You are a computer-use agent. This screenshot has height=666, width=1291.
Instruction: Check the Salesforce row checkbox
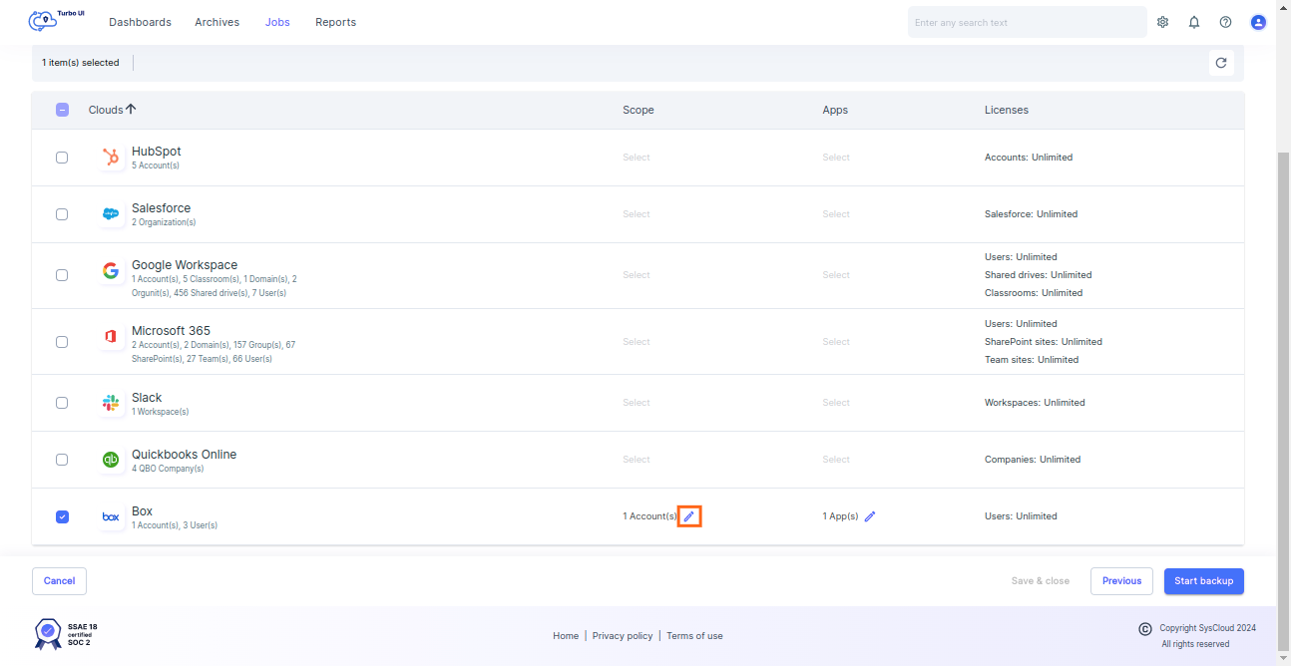coord(62,213)
